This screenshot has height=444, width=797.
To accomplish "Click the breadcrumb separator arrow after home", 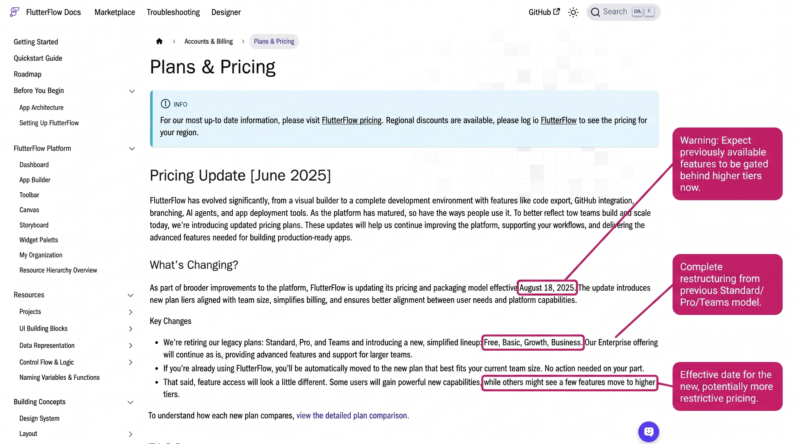I will 174,41.
